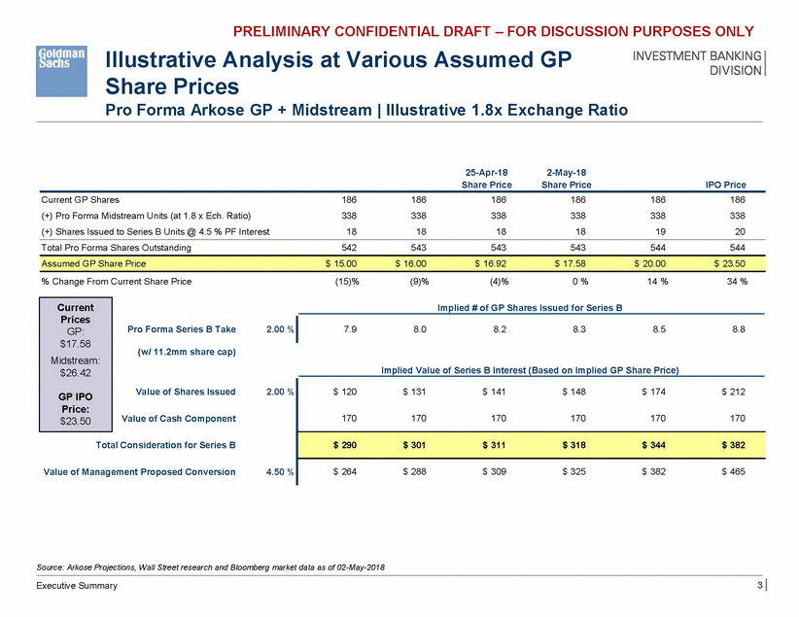The image size is (799, 617).
Task: Click the $ 264 management conversion value
Action: click(x=345, y=472)
